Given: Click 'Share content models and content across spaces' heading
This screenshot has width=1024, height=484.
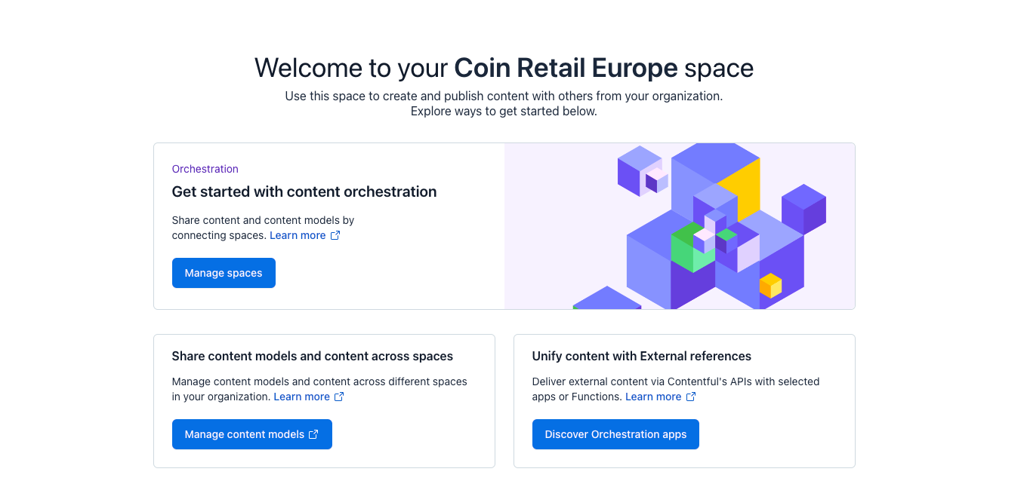Looking at the screenshot, I should click(x=313, y=356).
